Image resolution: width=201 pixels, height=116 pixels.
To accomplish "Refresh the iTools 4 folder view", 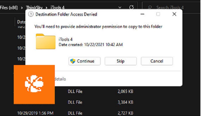I will [x=131, y=7].
